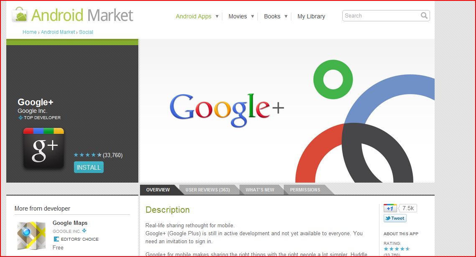Click GOOGLE INC. under Google Maps
Image resolution: width=476 pixels, height=257 pixels.
click(x=66, y=231)
